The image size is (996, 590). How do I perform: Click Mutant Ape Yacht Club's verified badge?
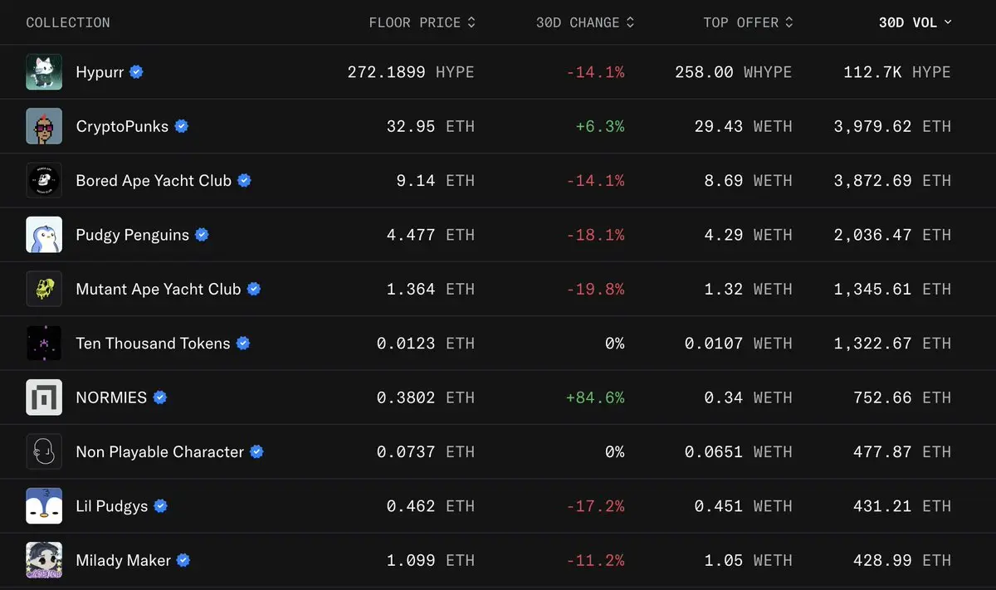pyautogui.click(x=254, y=289)
